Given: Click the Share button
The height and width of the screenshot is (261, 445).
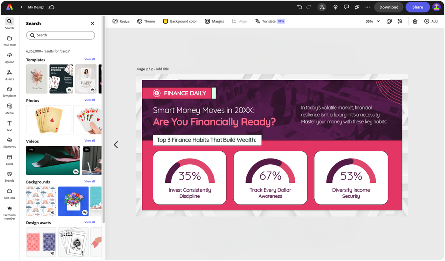Looking at the screenshot, I should point(417,7).
